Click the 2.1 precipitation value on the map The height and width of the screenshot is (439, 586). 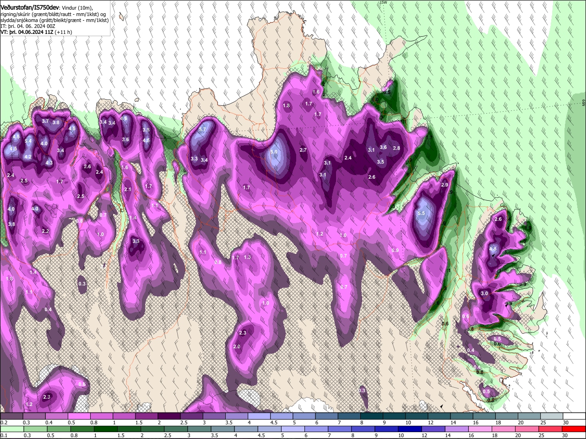click(x=128, y=190)
